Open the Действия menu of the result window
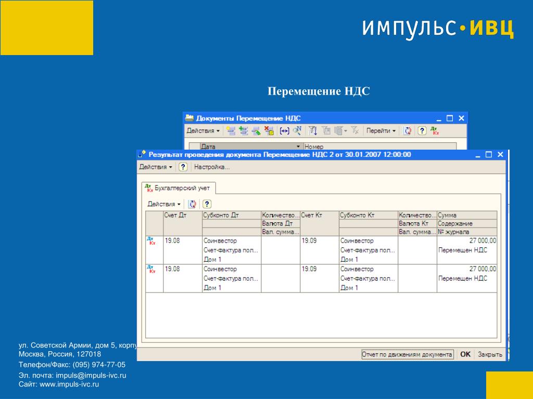The height and width of the screenshot is (399, 533). click(x=156, y=167)
